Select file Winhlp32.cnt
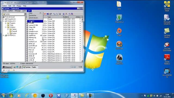This screenshot has height=98, width=174. point(33,42)
